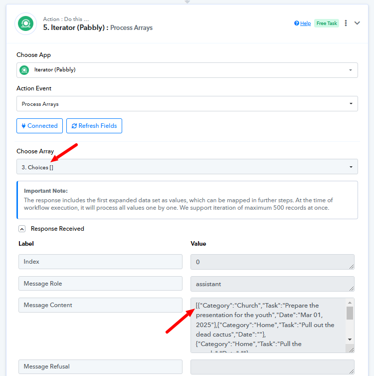Screen dimensions: 374x376
Task: Open the Help link
Action: coord(305,23)
